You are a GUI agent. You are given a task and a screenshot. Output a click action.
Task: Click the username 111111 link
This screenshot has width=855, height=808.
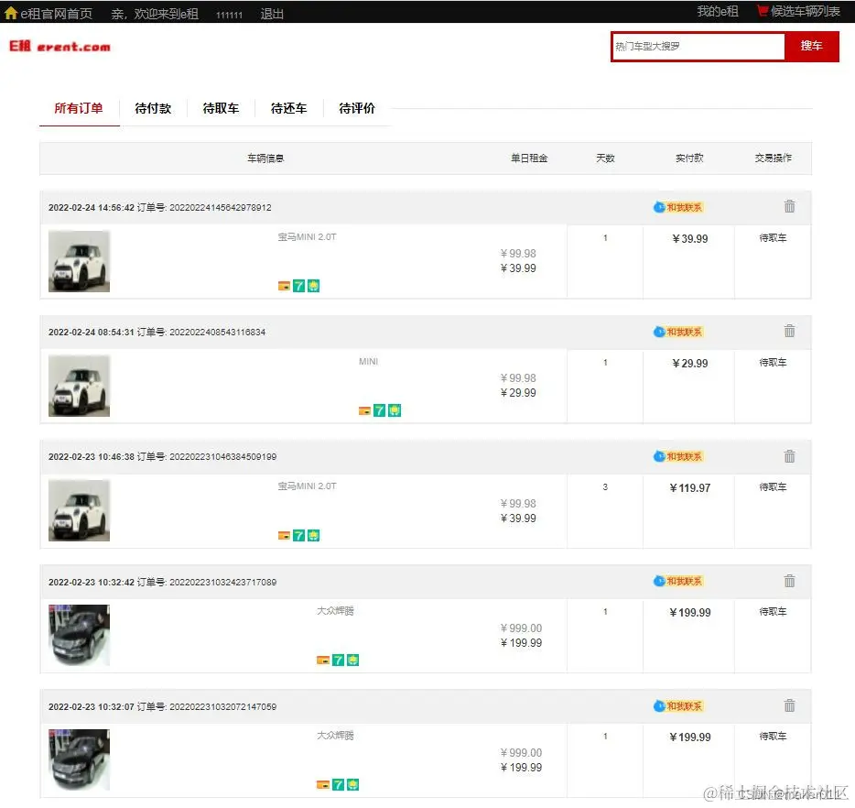(229, 15)
